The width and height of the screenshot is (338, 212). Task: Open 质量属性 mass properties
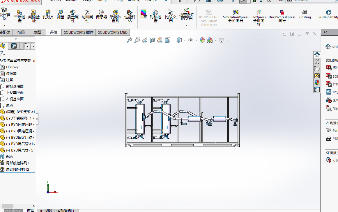pyautogui.click(x=73, y=16)
